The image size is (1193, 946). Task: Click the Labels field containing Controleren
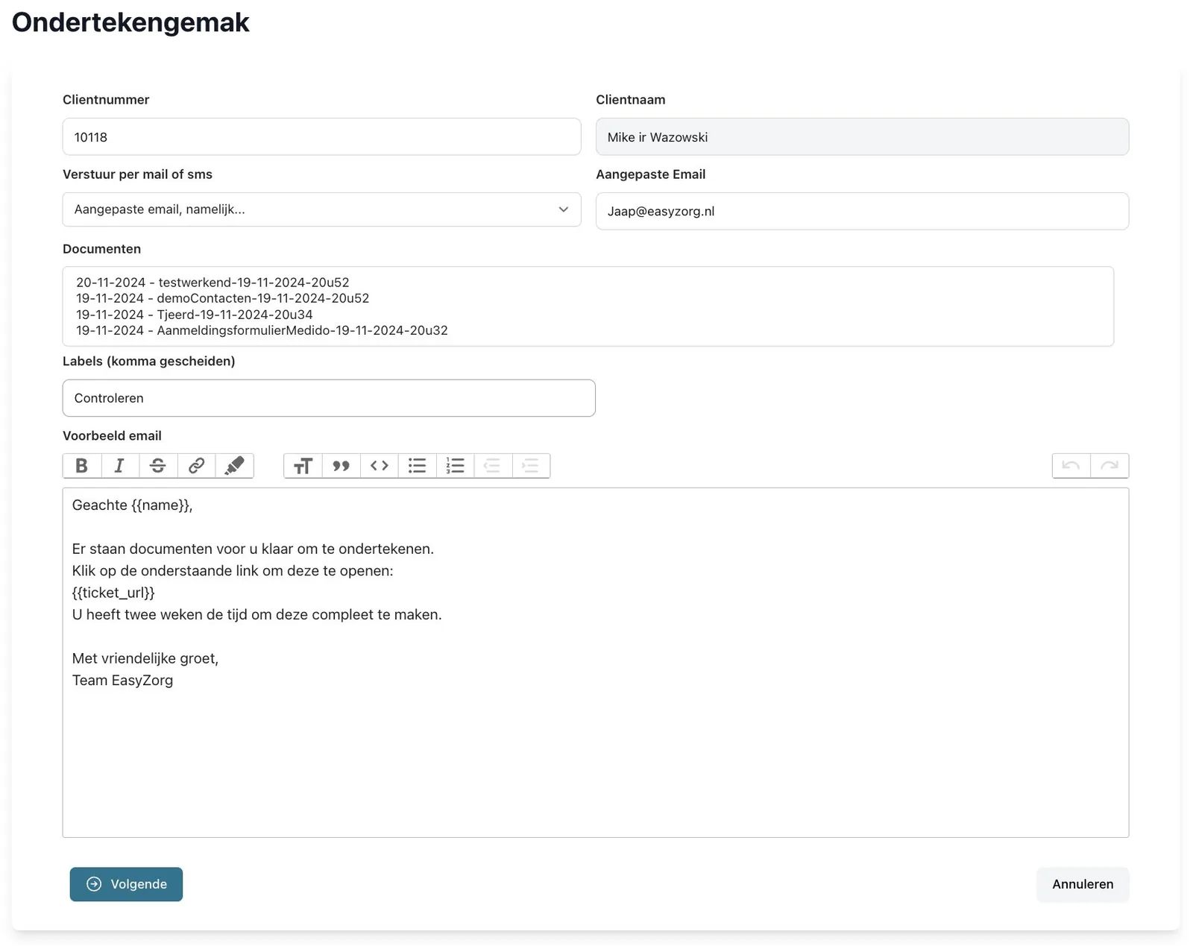click(x=329, y=398)
